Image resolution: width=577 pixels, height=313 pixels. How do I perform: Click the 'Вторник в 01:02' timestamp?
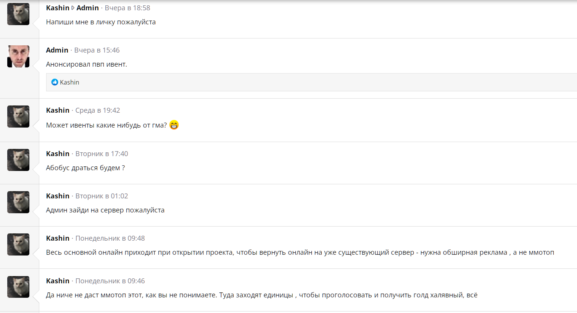click(x=102, y=196)
